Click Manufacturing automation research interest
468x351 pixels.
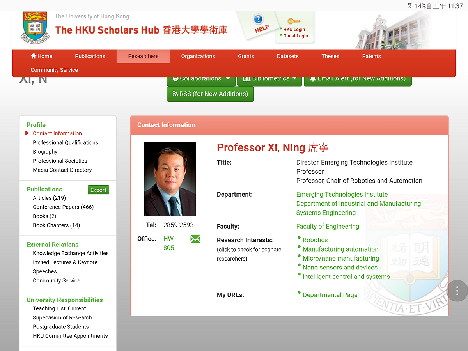[340, 249]
